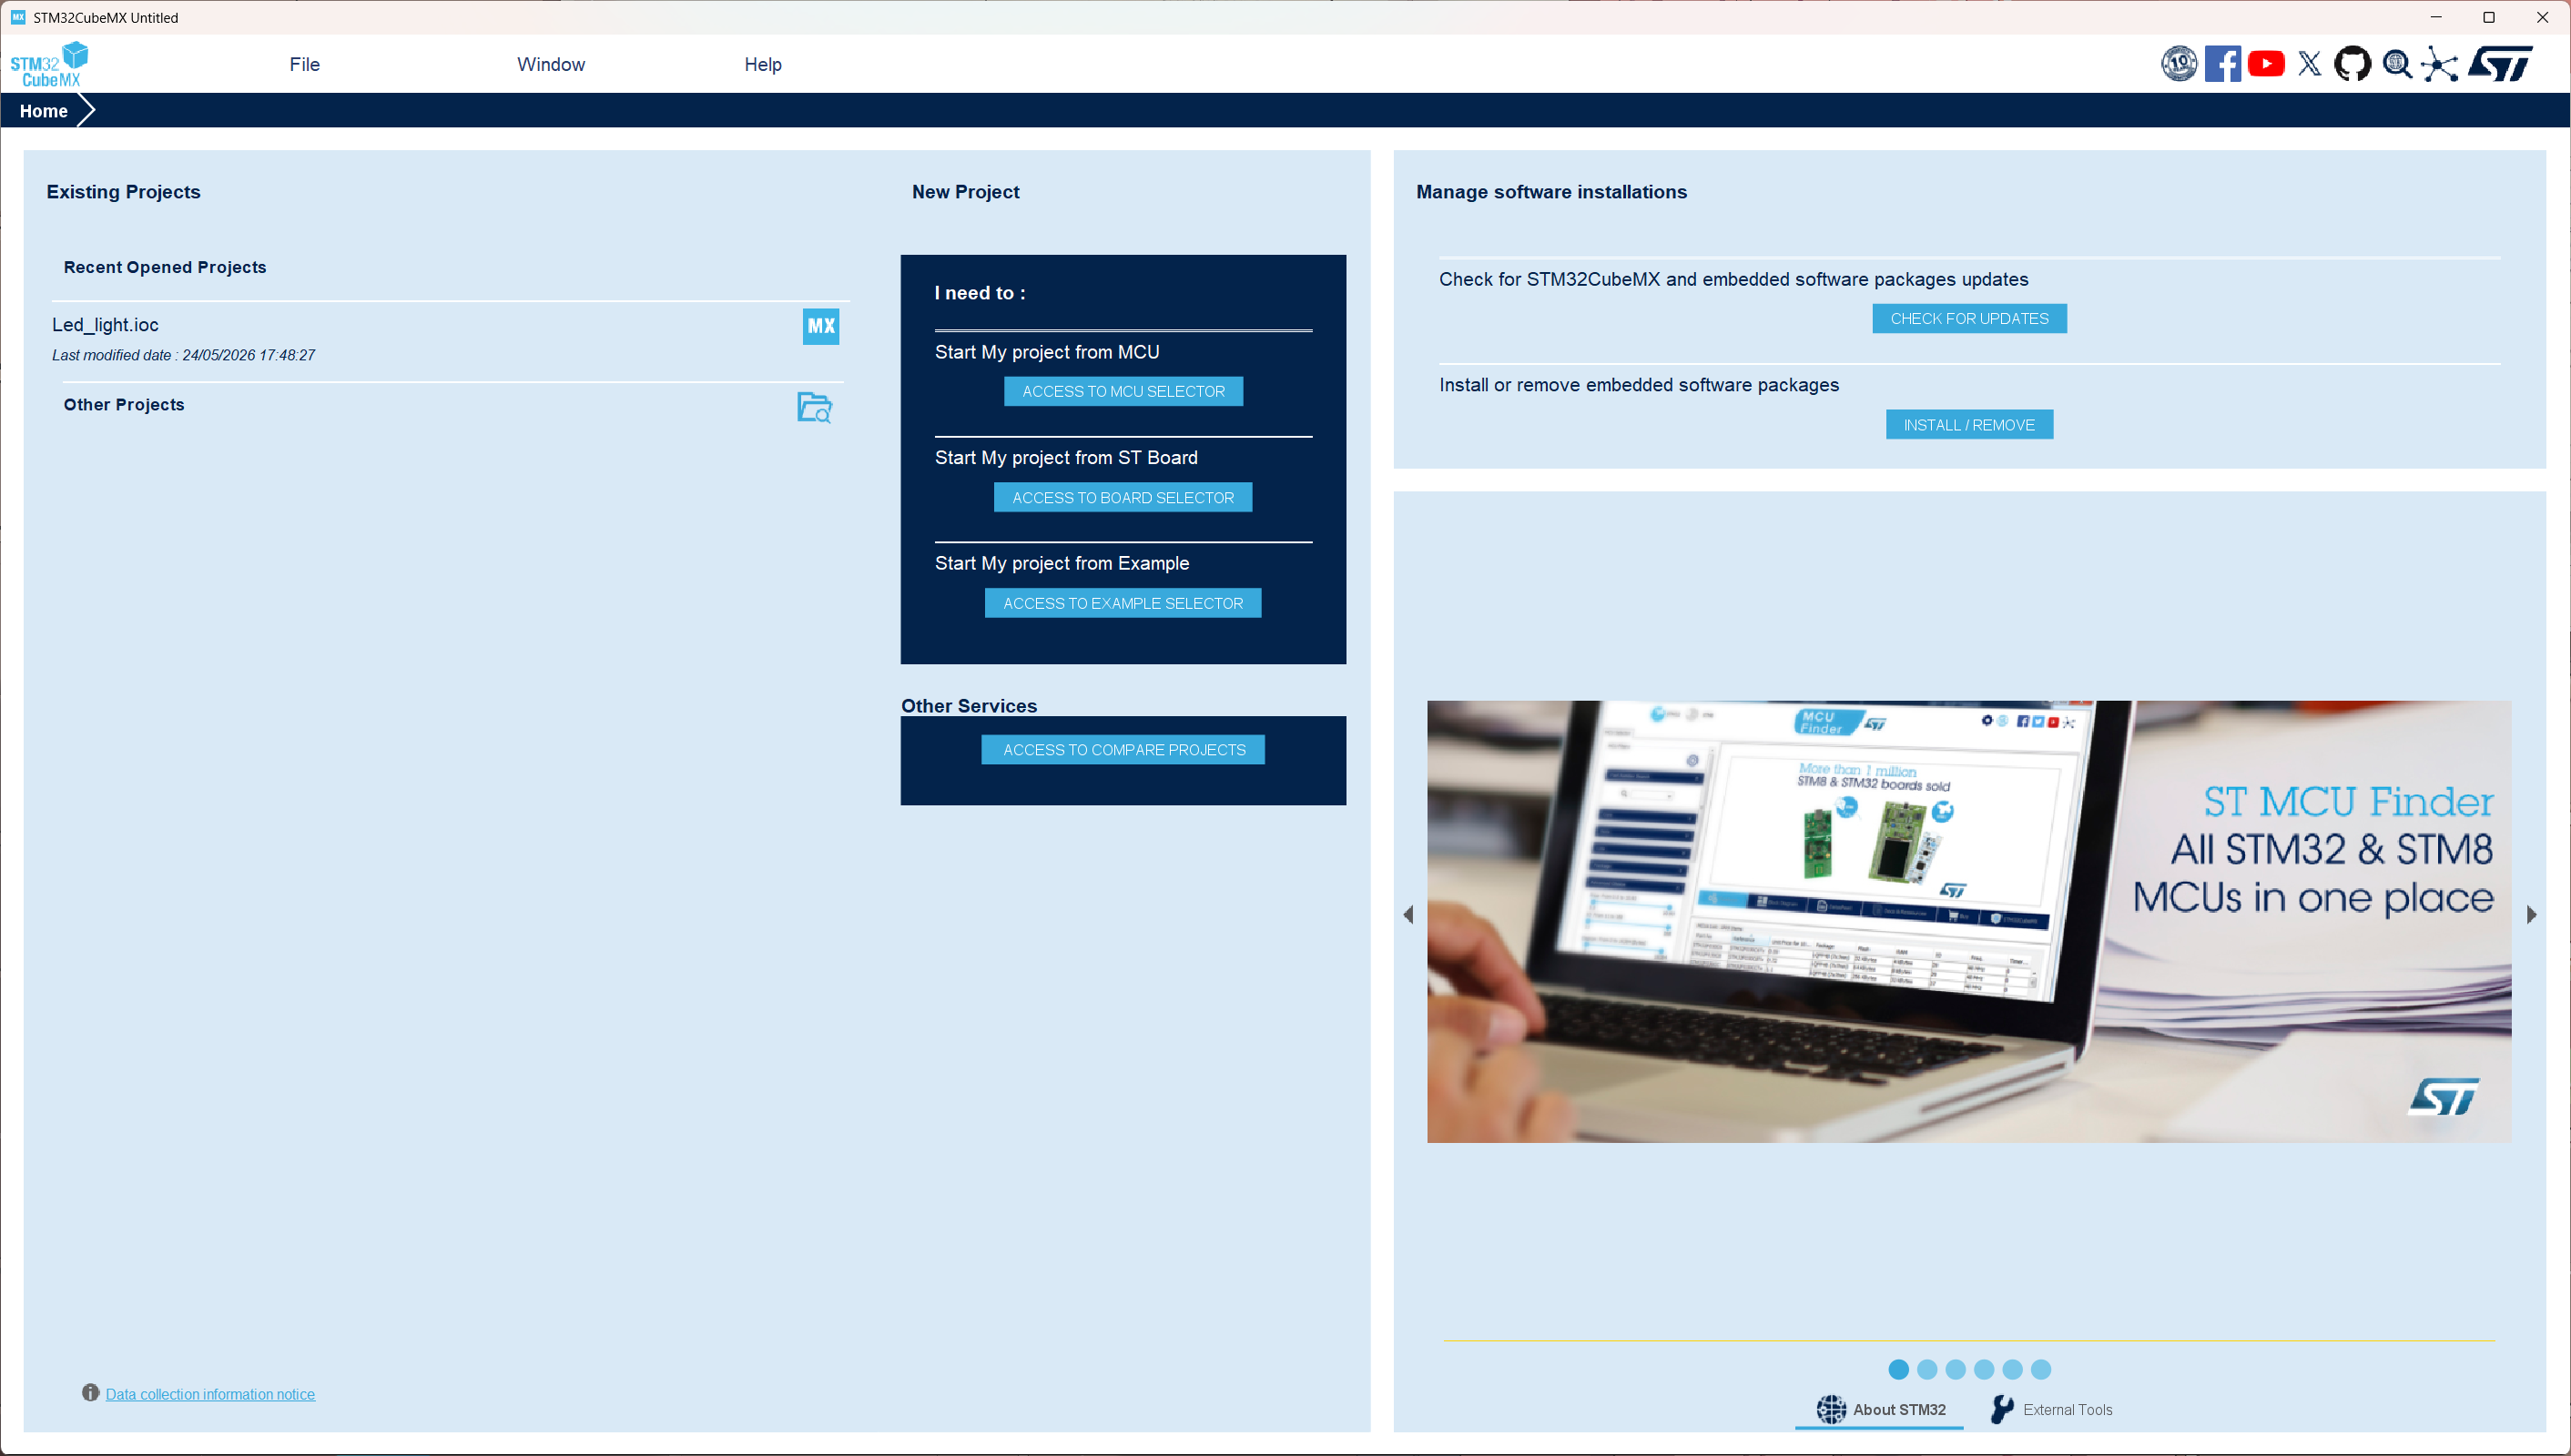
Task: Open the recent project Led_light.ioc
Action: (105, 325)
